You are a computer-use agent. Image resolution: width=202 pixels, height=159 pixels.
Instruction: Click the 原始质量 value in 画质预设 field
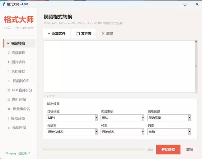click(155, 118)
